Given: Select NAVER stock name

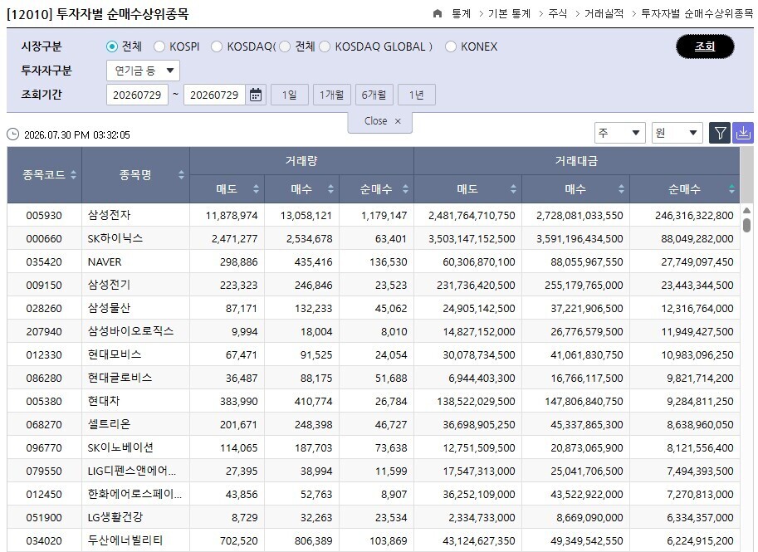Looking at the screenshot, I should [x=105, y=262].
